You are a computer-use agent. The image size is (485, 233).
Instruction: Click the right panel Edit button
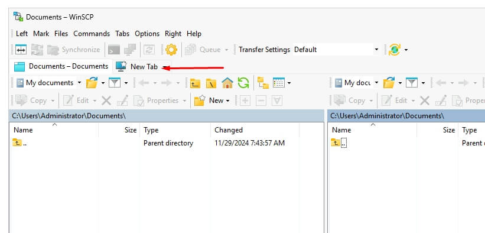[395, 101]
